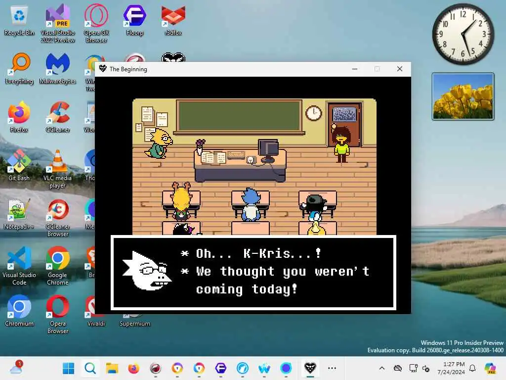Open Google Chrome desktop shortcut
The height and width of the screenshot is (380, 506).
(x=58, y=266)
